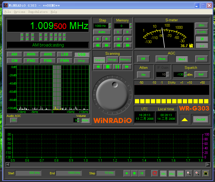Click the right arrow of the sweep scrollbar
Image resolution: width=215 pixels, height=182 pixels.
click(x=208, y=164)
